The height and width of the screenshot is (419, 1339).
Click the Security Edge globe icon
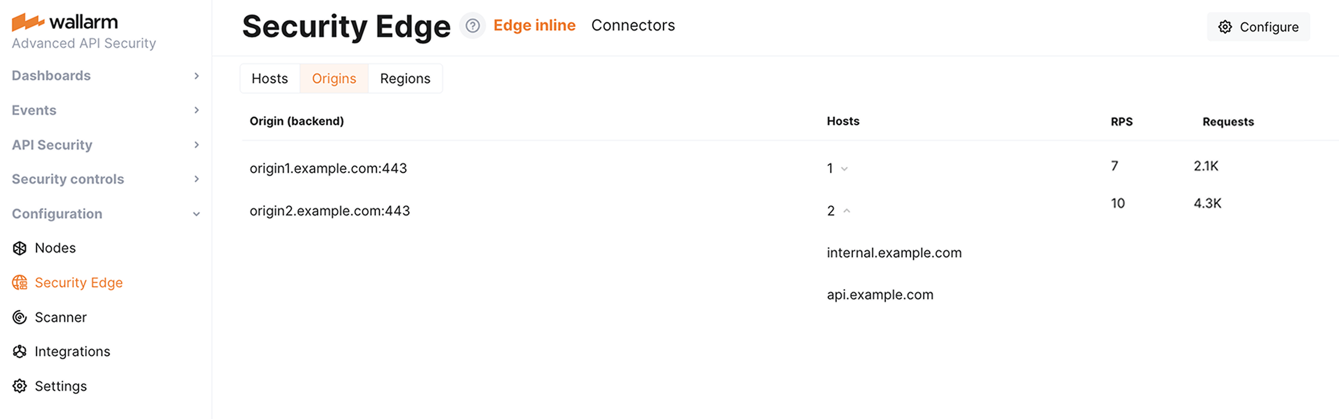click(x=20, y=283)
